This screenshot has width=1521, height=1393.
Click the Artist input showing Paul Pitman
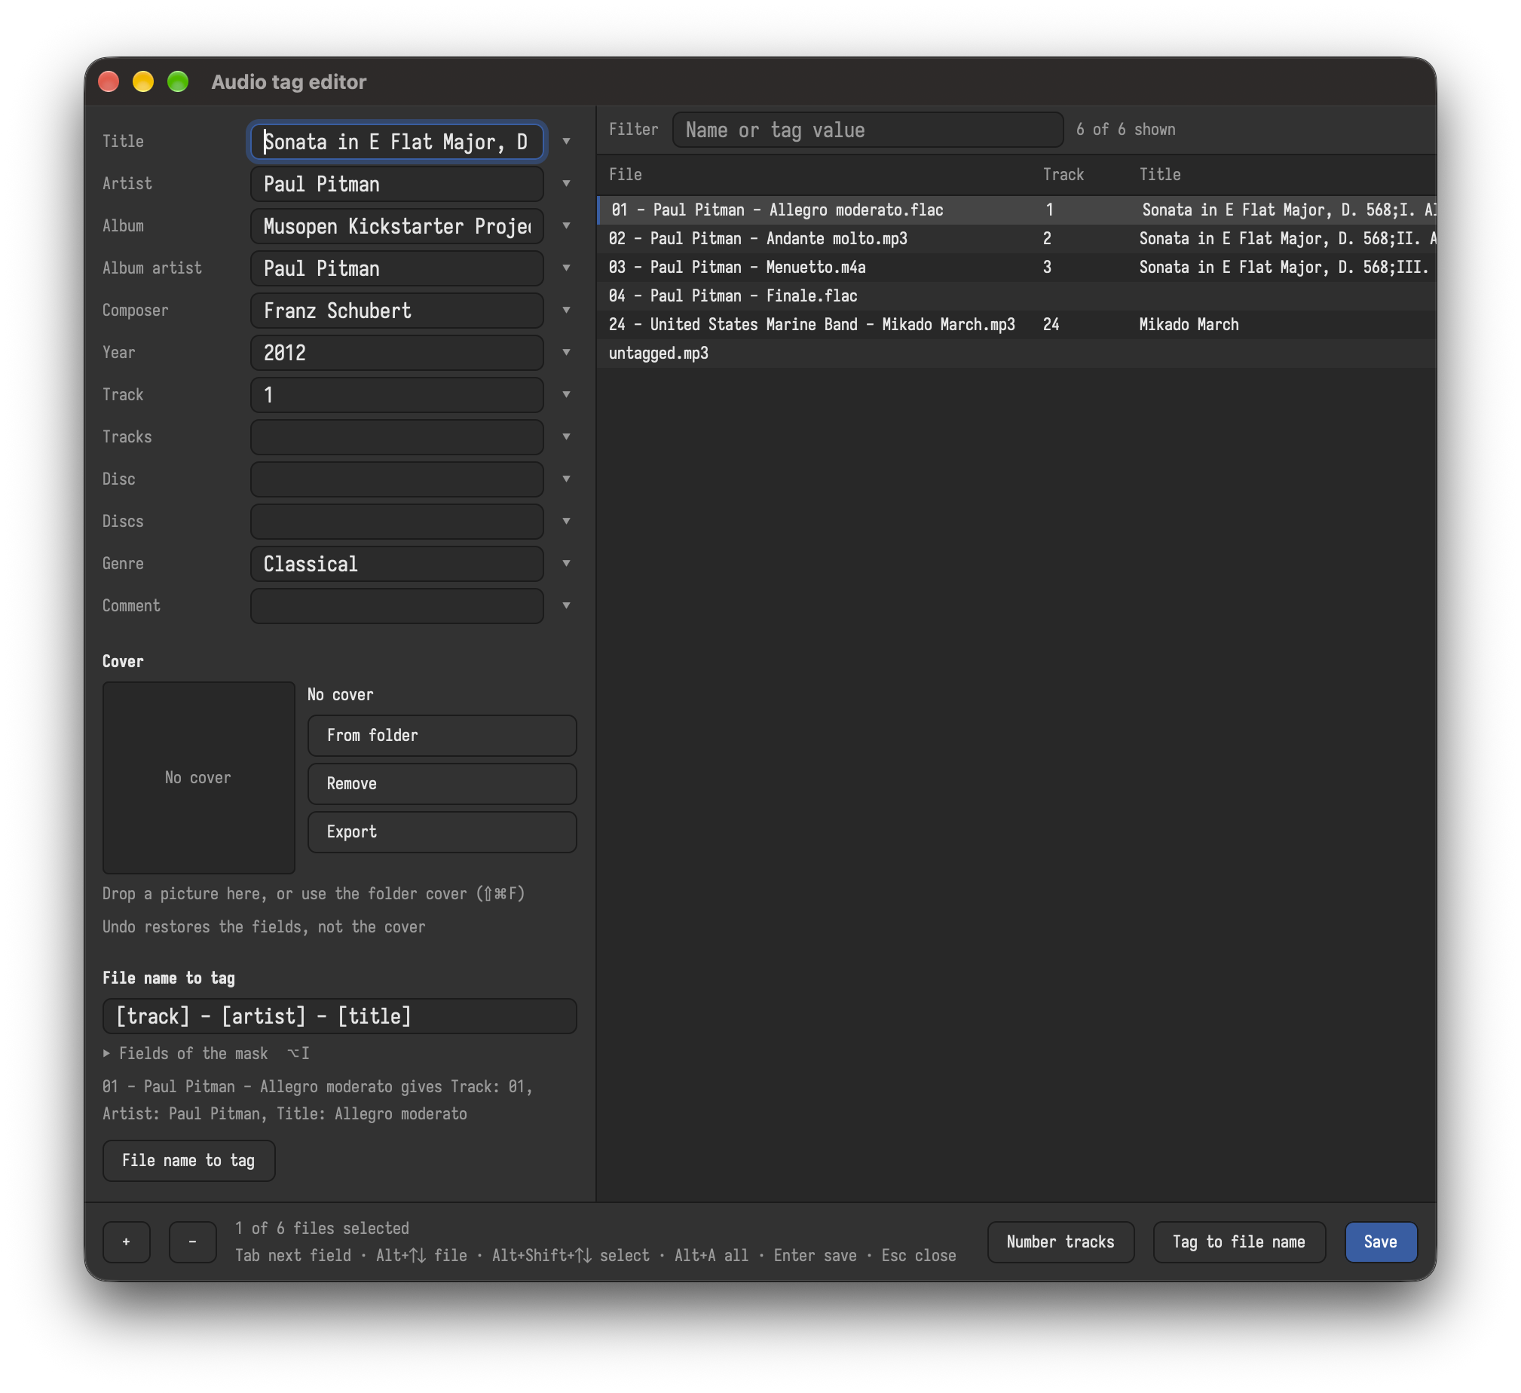click(x=397, y=184)
